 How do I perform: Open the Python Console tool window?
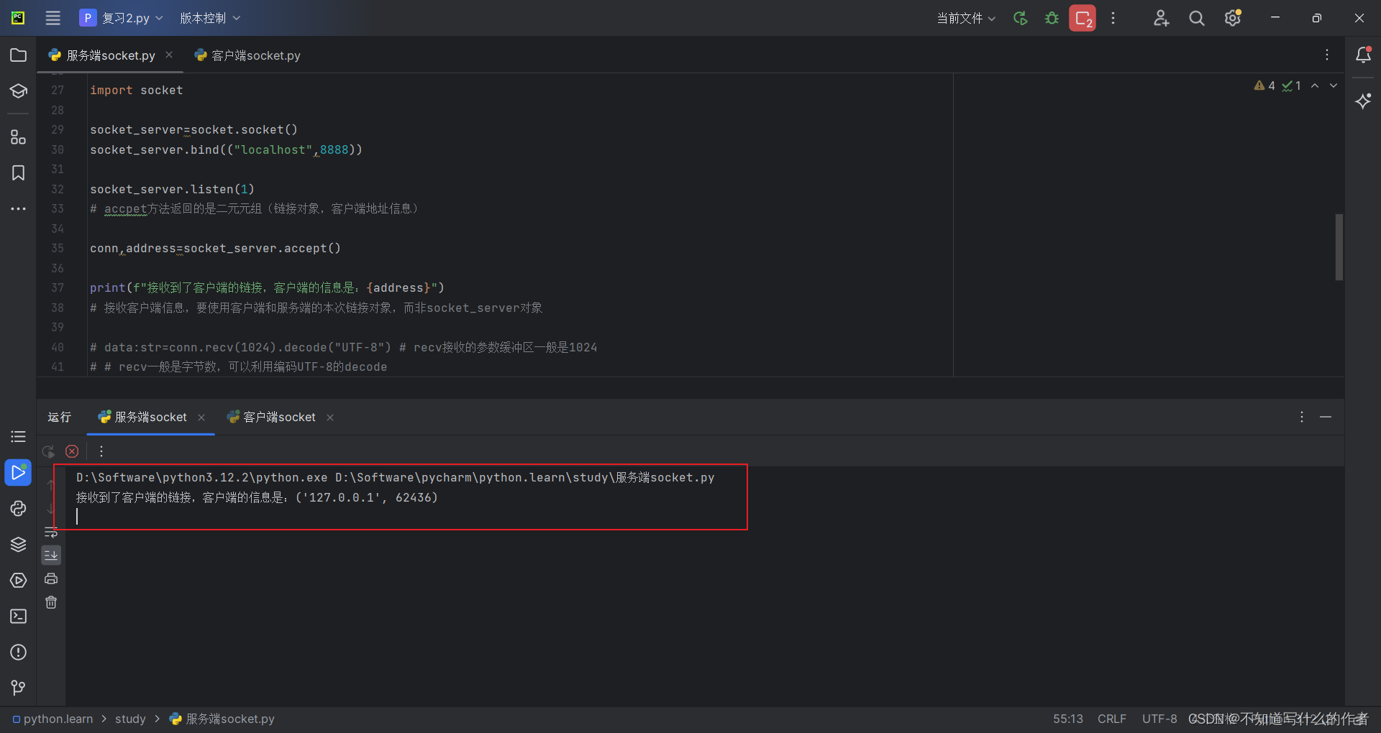point(19,508)
